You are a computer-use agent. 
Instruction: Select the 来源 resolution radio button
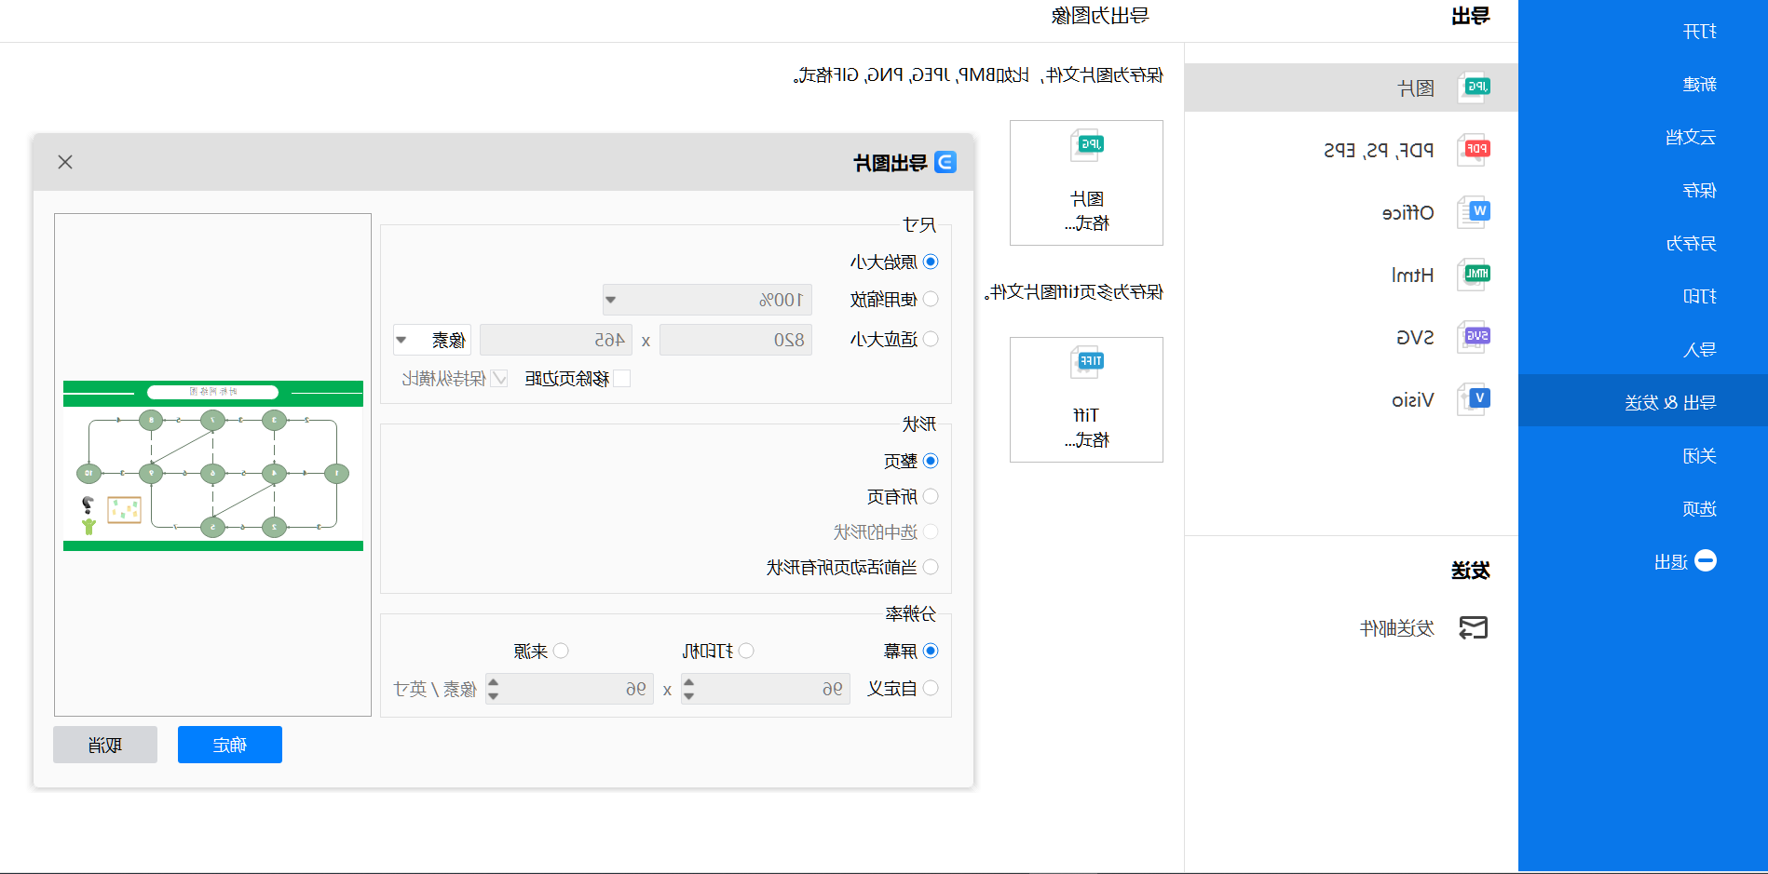click(x=561, y=651)
